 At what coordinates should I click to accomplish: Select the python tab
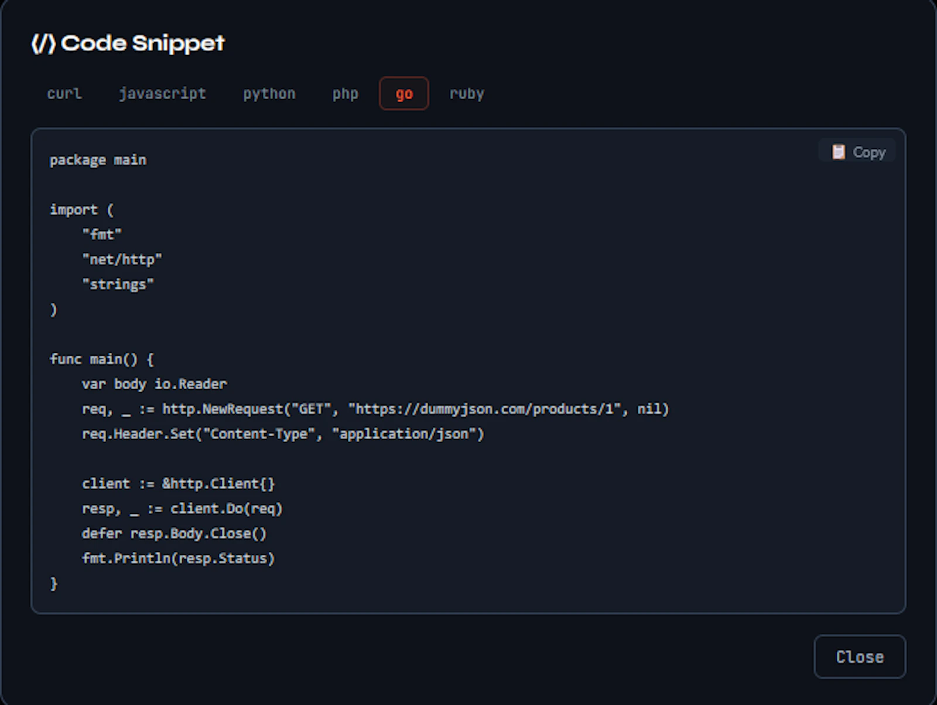pyautogui.click(x=269, y=94)
